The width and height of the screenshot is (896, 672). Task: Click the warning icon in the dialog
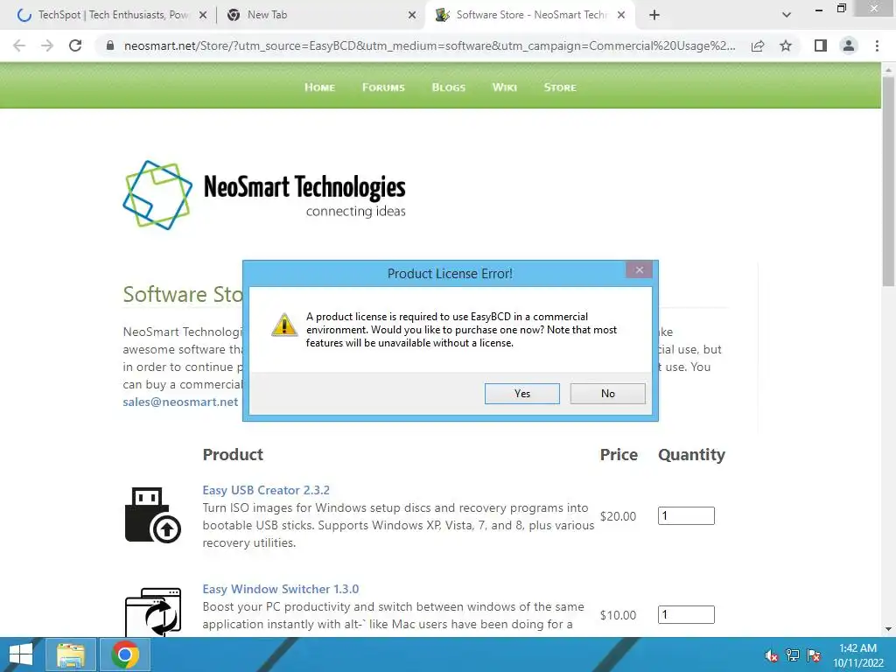tap(284, 325)
